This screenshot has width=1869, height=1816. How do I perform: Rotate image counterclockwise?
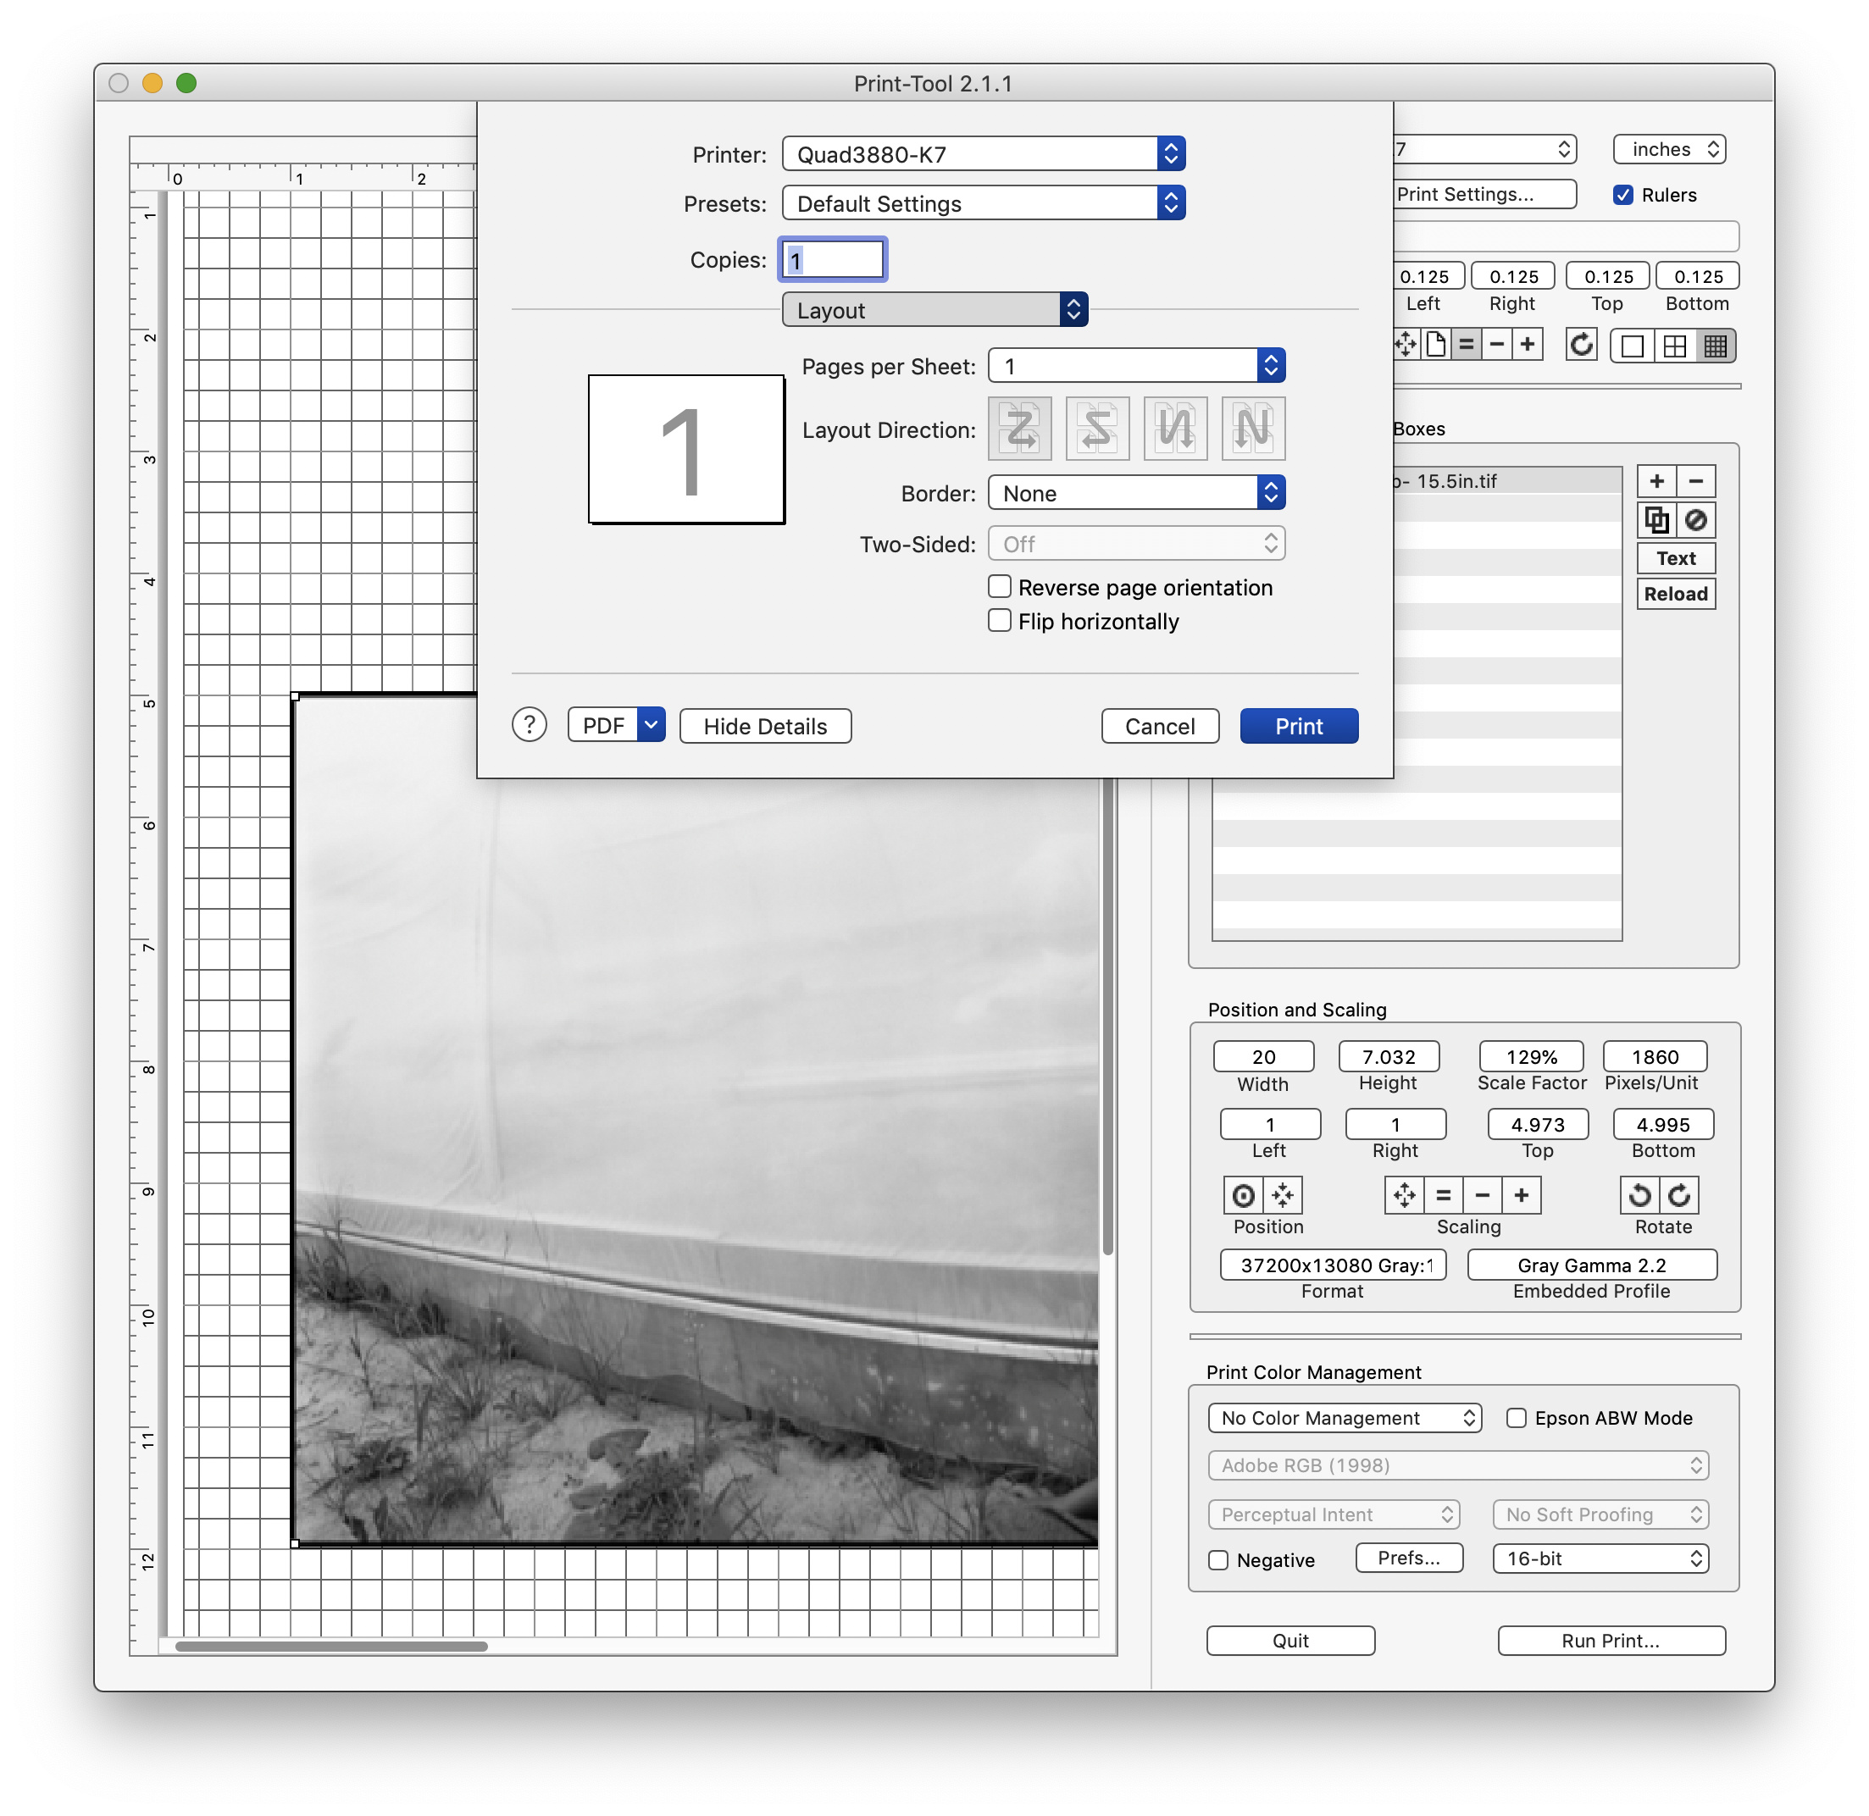point(1640,1195)
